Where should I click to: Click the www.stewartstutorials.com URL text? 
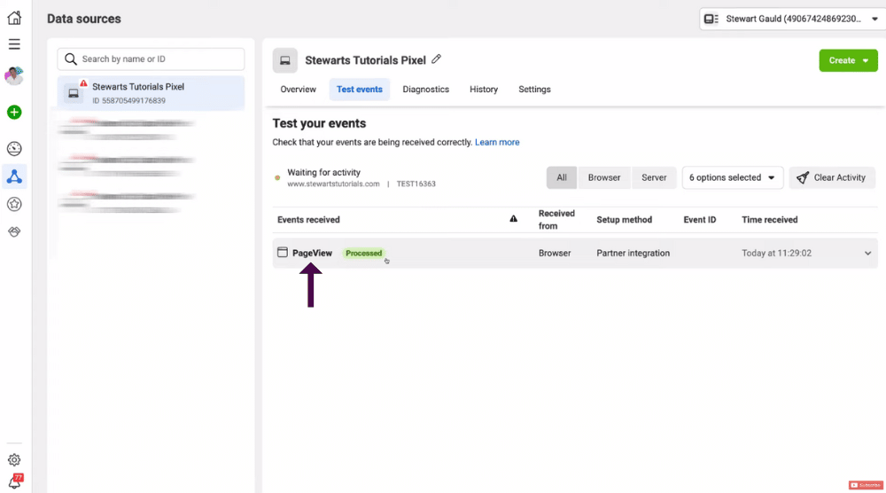[x=333, y=184]
